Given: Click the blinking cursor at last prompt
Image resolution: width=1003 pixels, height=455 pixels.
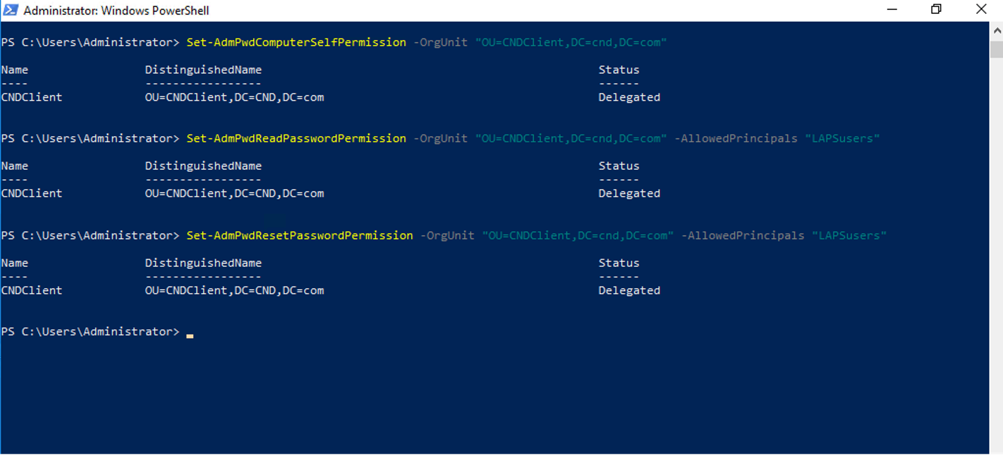Looking at the screenshot, I should [190, 336].
